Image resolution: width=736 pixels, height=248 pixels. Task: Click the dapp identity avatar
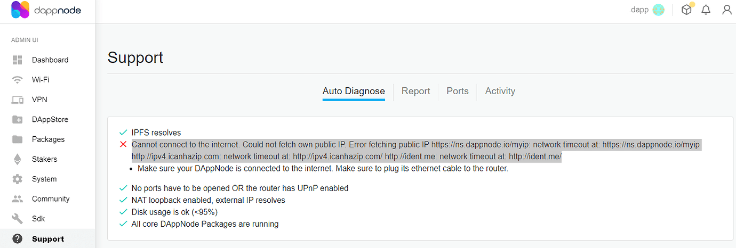click(x=659, y=10)
